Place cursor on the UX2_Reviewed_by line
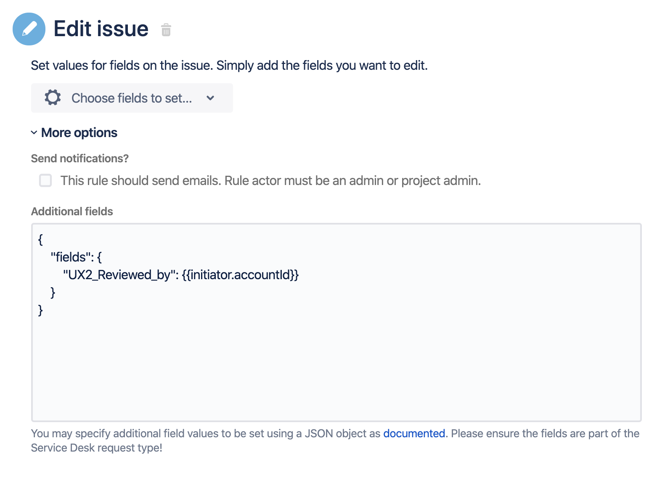The height and width of the screenshot is (481, 657). (x=118, y=275)
